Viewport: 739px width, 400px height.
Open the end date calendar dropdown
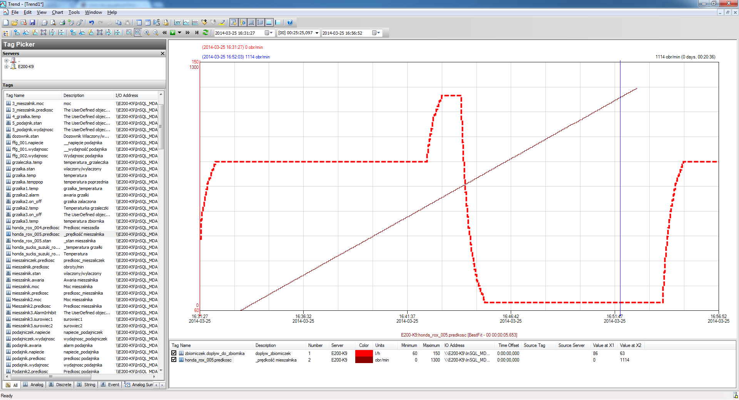click(x=376, y=33)
